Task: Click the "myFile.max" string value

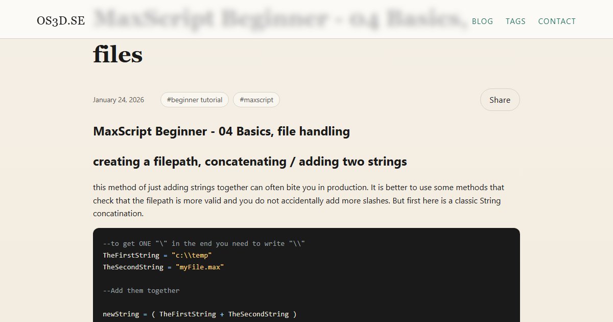Action: pos(200,267)
